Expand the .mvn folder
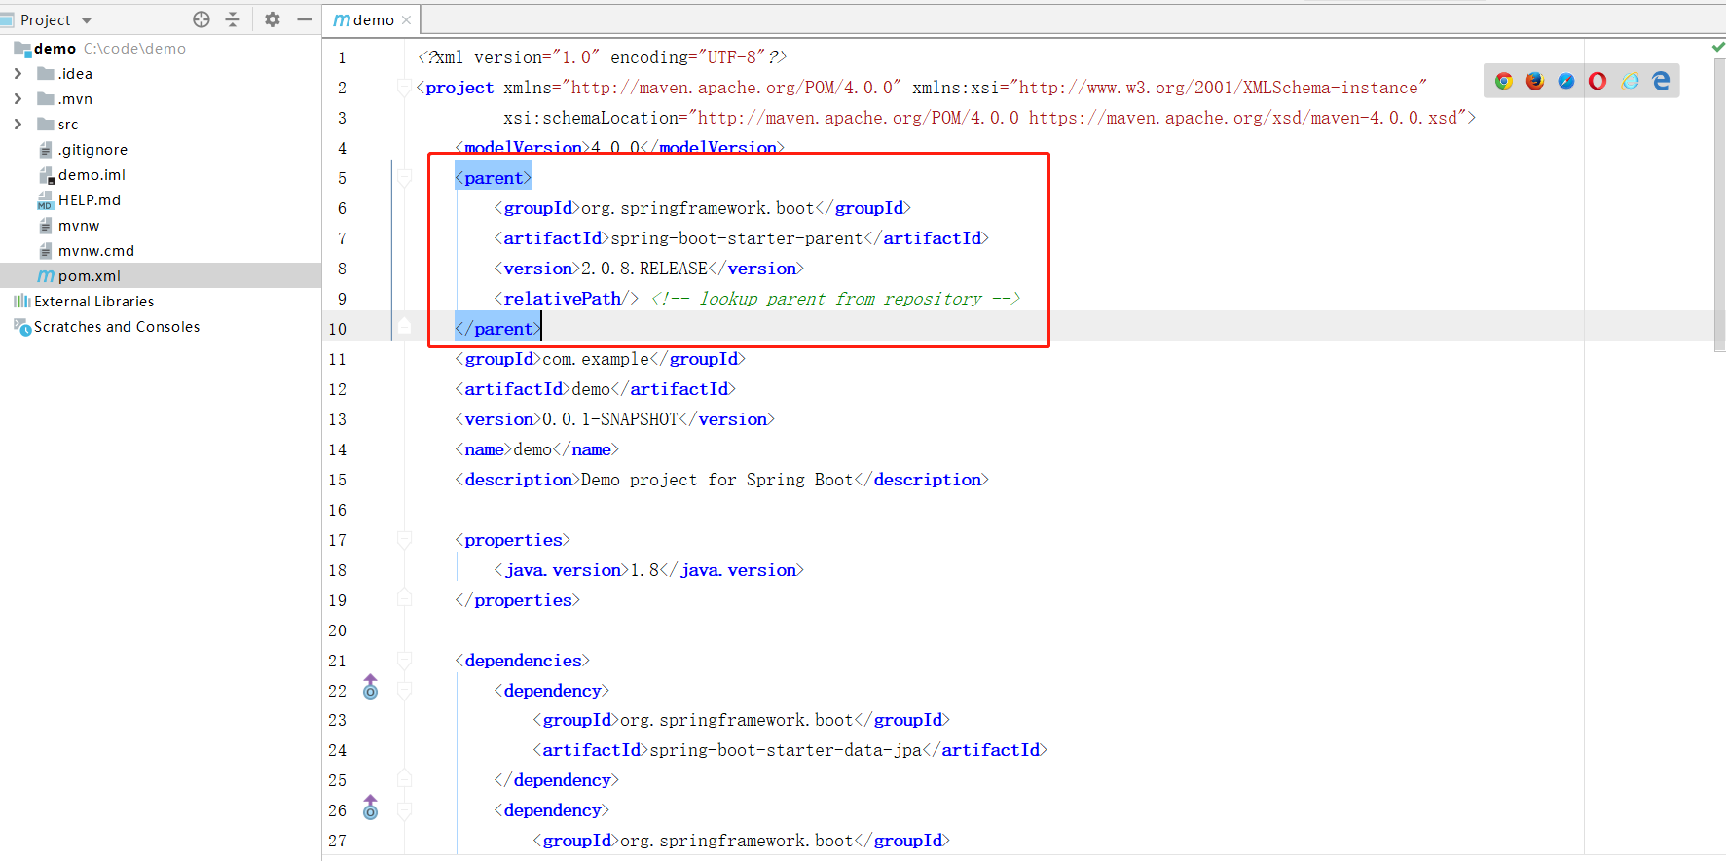The width and height of the screenshot is (1726, 861). click(x=18, y=98)
